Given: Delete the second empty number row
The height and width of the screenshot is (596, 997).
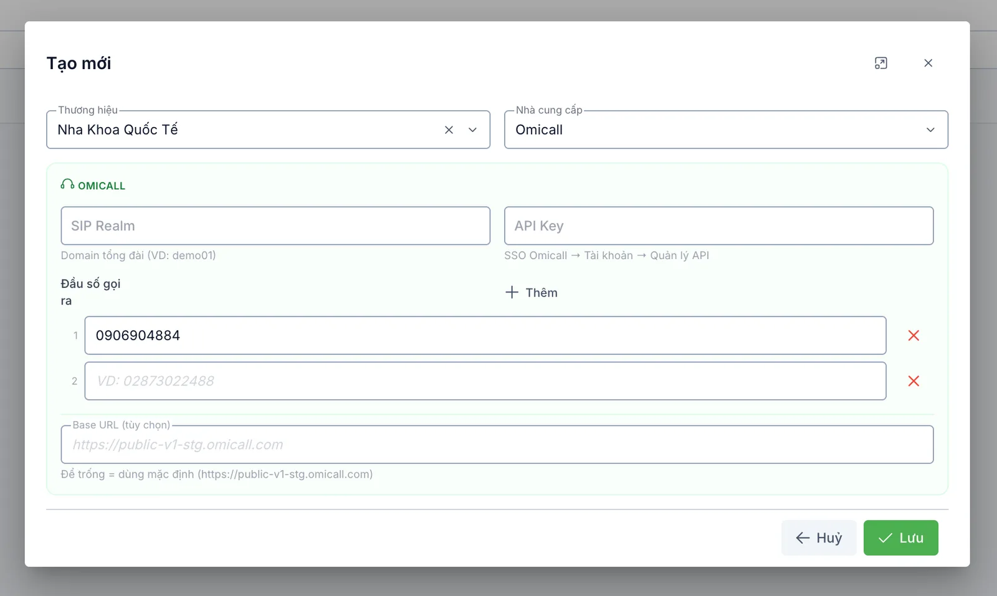Looking at the screenshot, I should click(914, 381).
